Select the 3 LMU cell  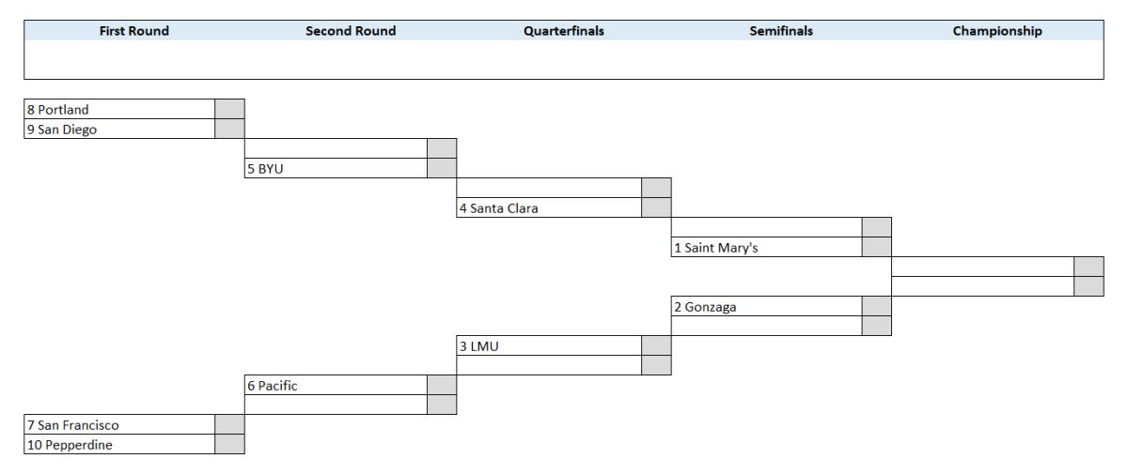[549, 345]
